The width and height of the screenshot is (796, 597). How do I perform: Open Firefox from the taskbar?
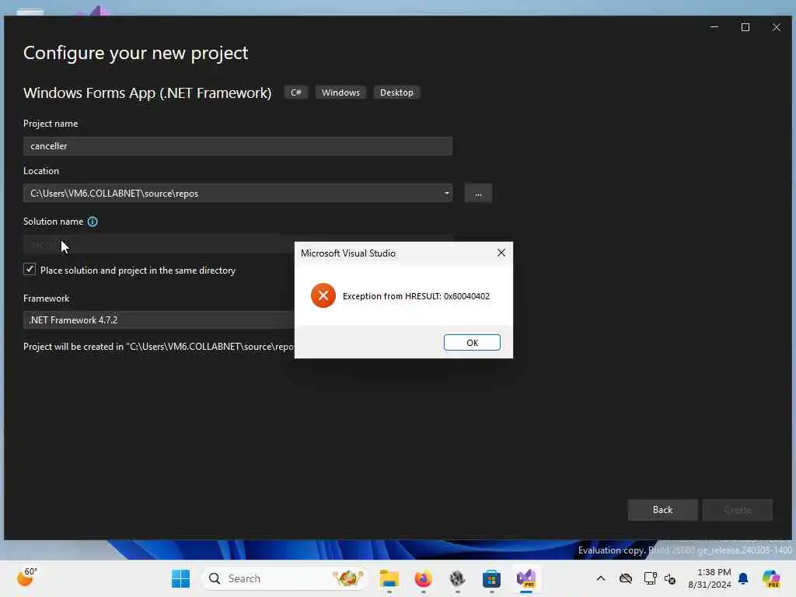[x=424, y=578]
